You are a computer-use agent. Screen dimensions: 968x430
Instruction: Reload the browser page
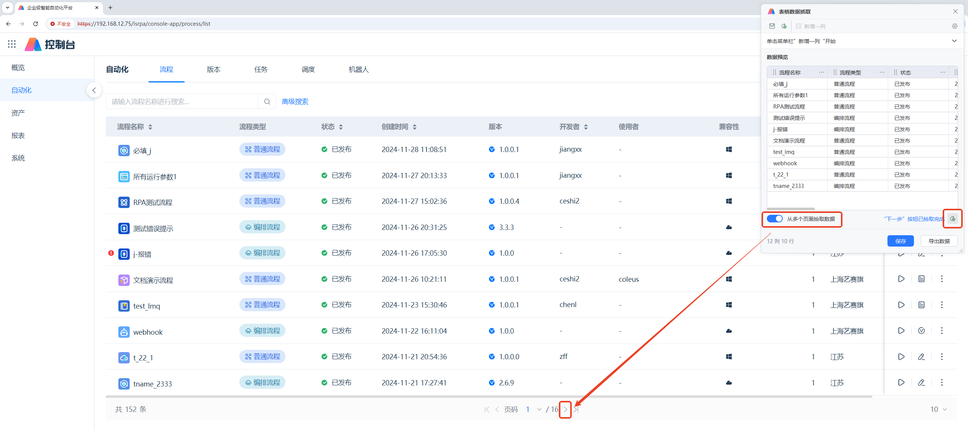point(36,24)
